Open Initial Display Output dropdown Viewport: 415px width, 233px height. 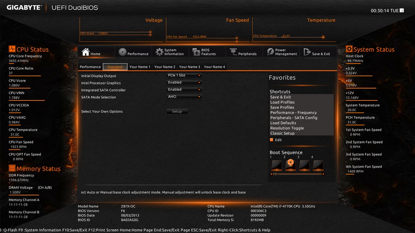coord(184,75)
